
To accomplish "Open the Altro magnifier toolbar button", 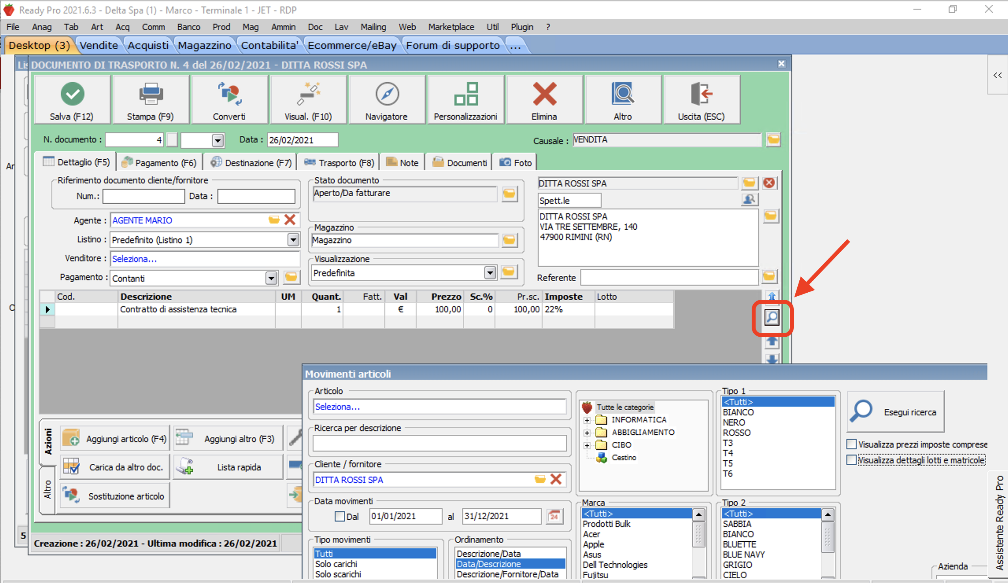I will click(x=623, y=100).
